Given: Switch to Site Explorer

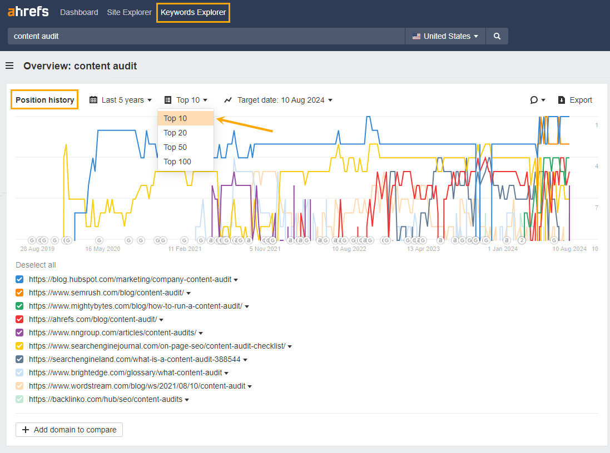Looking at the screenshot, I should coord(129,12).
